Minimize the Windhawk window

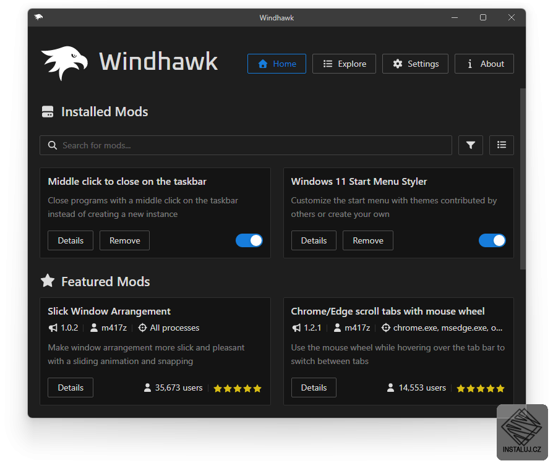[455, 17]
